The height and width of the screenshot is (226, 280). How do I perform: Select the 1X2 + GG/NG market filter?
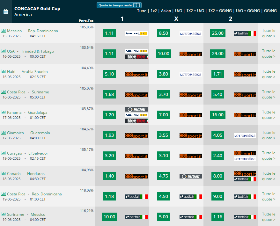click(x=220, y=11)
